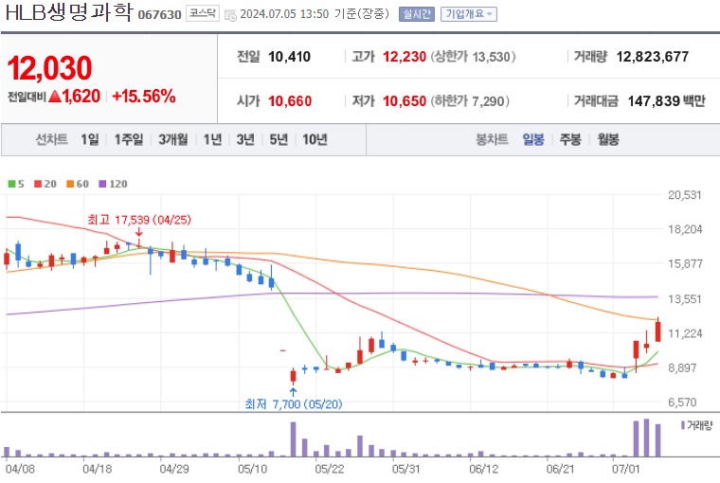Click the day low value 10,650
This screenshot has width=720, height=483.
pos(405,101)
